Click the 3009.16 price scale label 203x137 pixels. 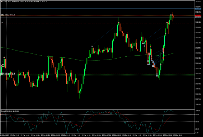[x=198, y=89]
